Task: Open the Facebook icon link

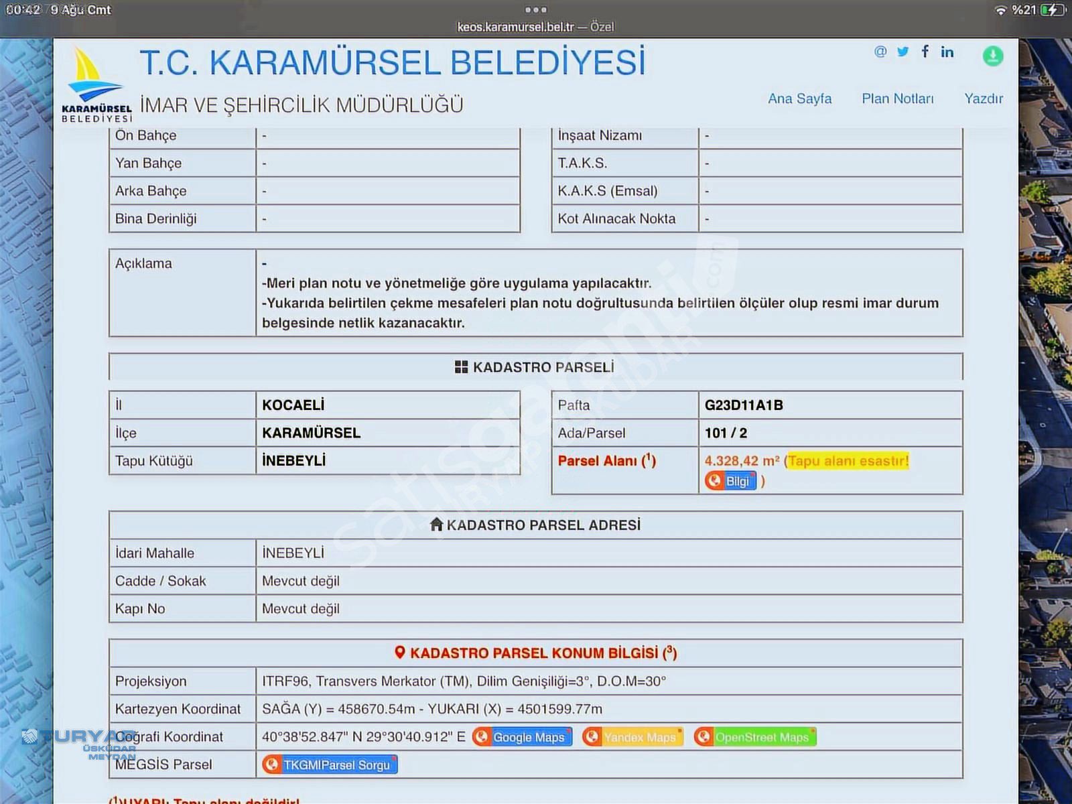Action: tap(925, 52)
